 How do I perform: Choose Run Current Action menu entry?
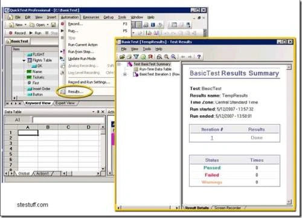(83, 45)
